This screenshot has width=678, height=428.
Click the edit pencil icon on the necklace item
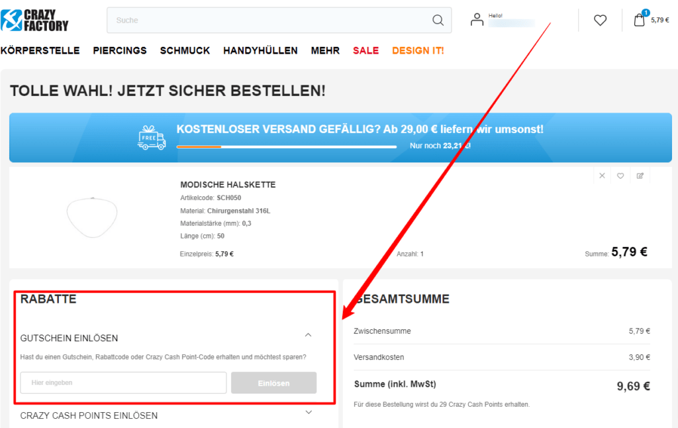point(640,176)
